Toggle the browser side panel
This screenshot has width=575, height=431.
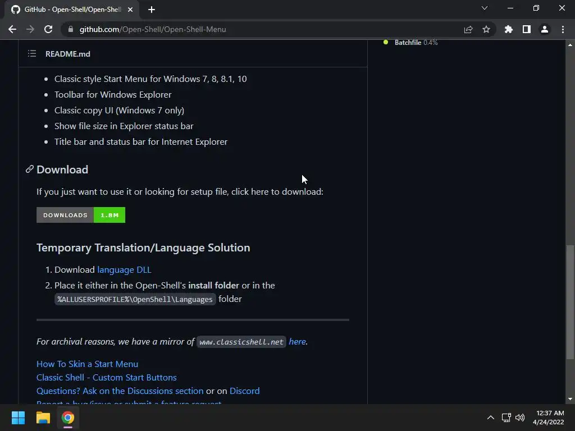pyautogui.click(x=527, y=29)
